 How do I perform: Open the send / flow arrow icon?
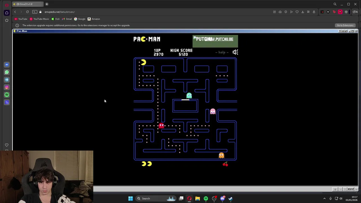tap(291, 12)
